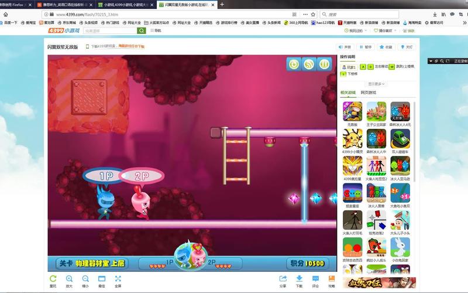Open a new tab with the plus button

point(222,5)
